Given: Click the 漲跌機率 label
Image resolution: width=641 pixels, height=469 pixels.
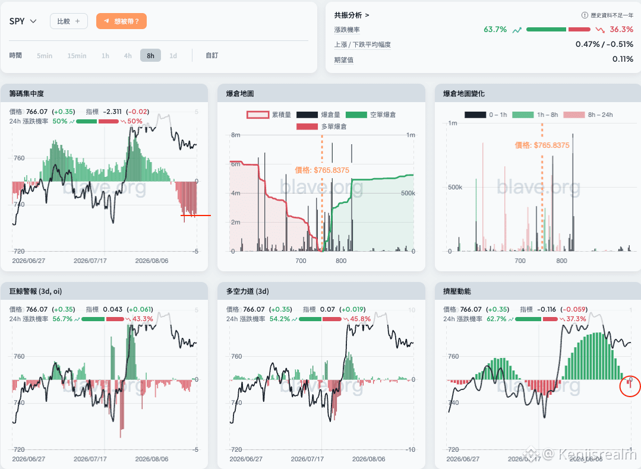Looking at the screenshot, I should 347,30.
